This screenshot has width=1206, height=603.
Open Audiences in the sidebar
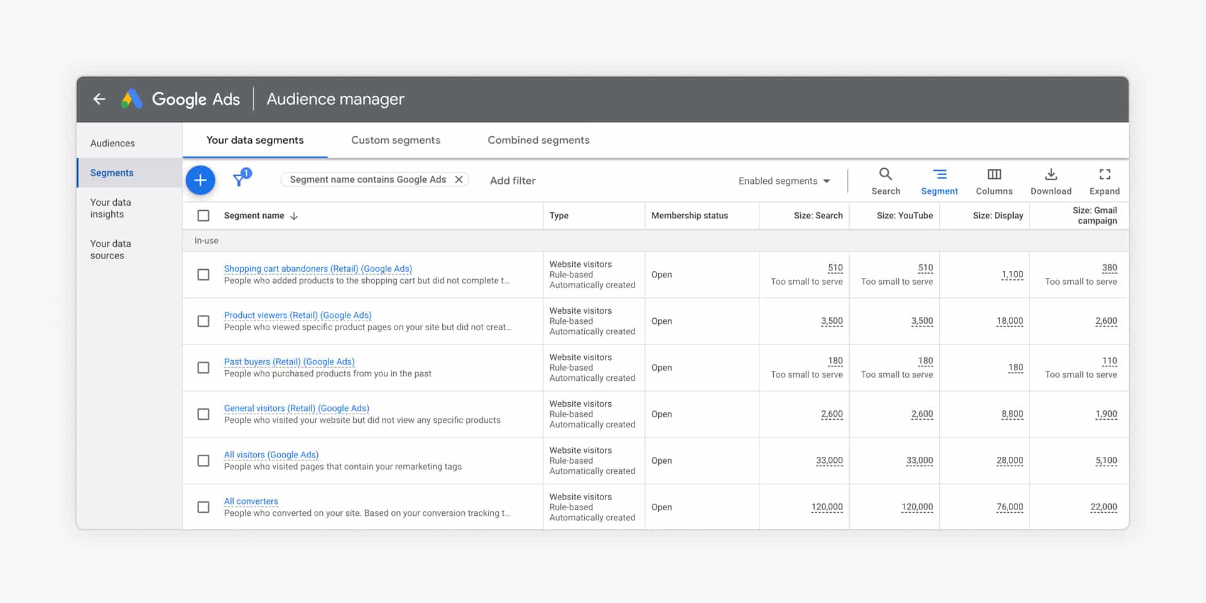[x=112, y=143]
